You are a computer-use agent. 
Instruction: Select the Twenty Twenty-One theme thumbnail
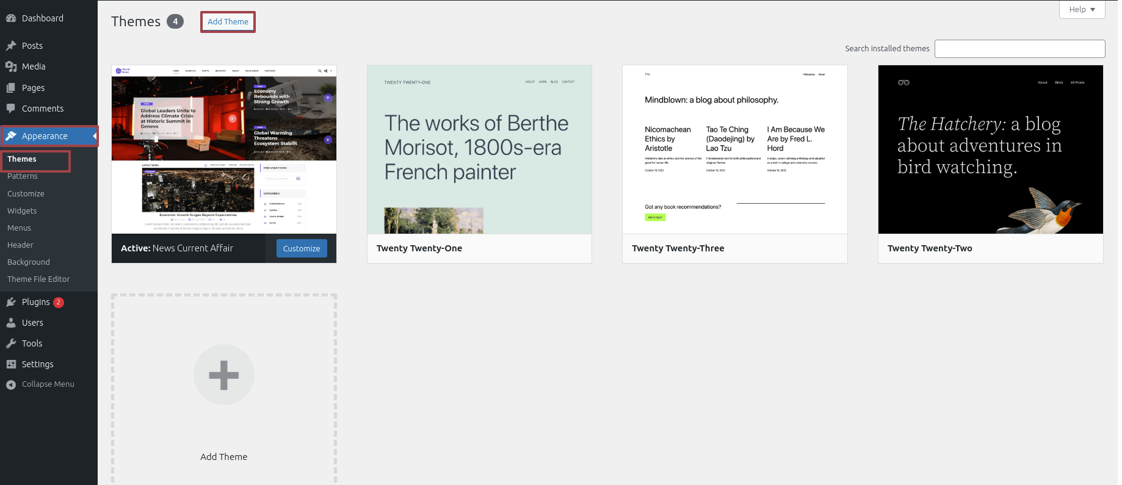coord(479,149)
